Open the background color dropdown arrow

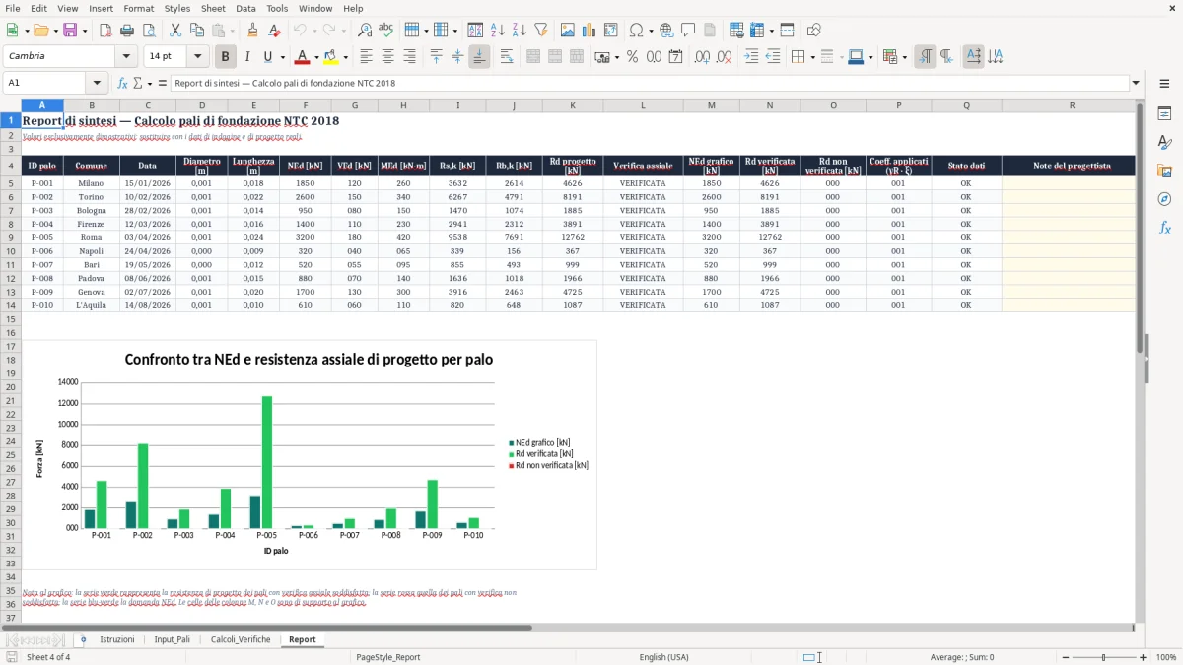pos(345,57)
